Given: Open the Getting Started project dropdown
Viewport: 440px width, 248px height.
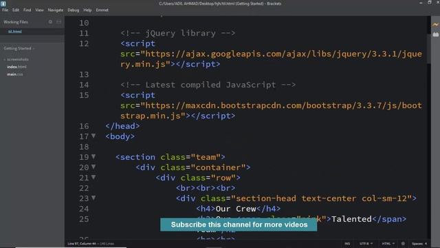Looking at the screenshot, I should [x=19, y=48].
